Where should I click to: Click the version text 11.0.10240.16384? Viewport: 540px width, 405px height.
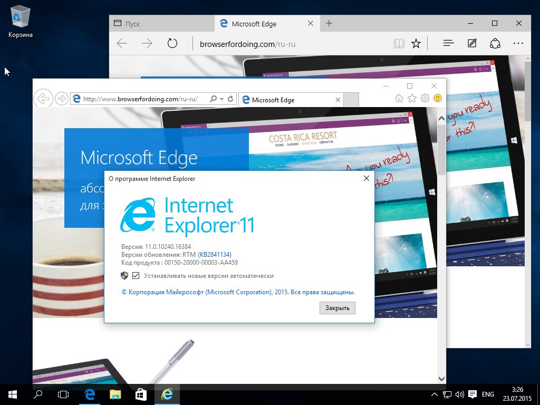click(168, 247)
